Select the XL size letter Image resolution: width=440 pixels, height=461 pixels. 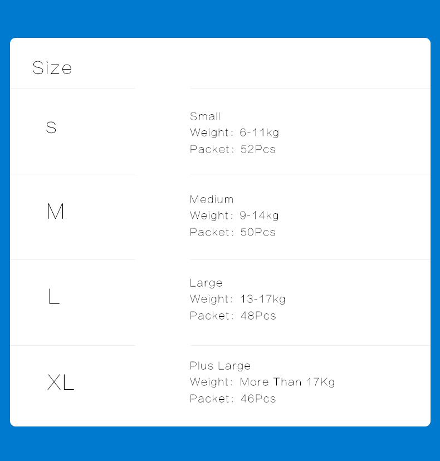click(61, 382)
